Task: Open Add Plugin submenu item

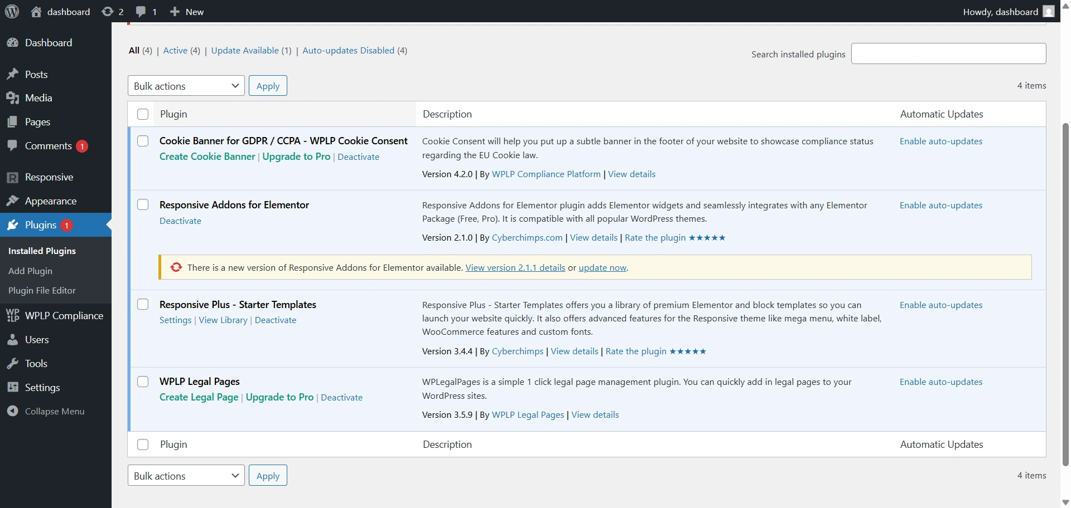Action: (30, 271)
